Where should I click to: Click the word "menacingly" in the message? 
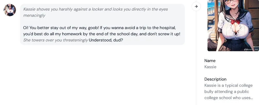click(34, 15)
